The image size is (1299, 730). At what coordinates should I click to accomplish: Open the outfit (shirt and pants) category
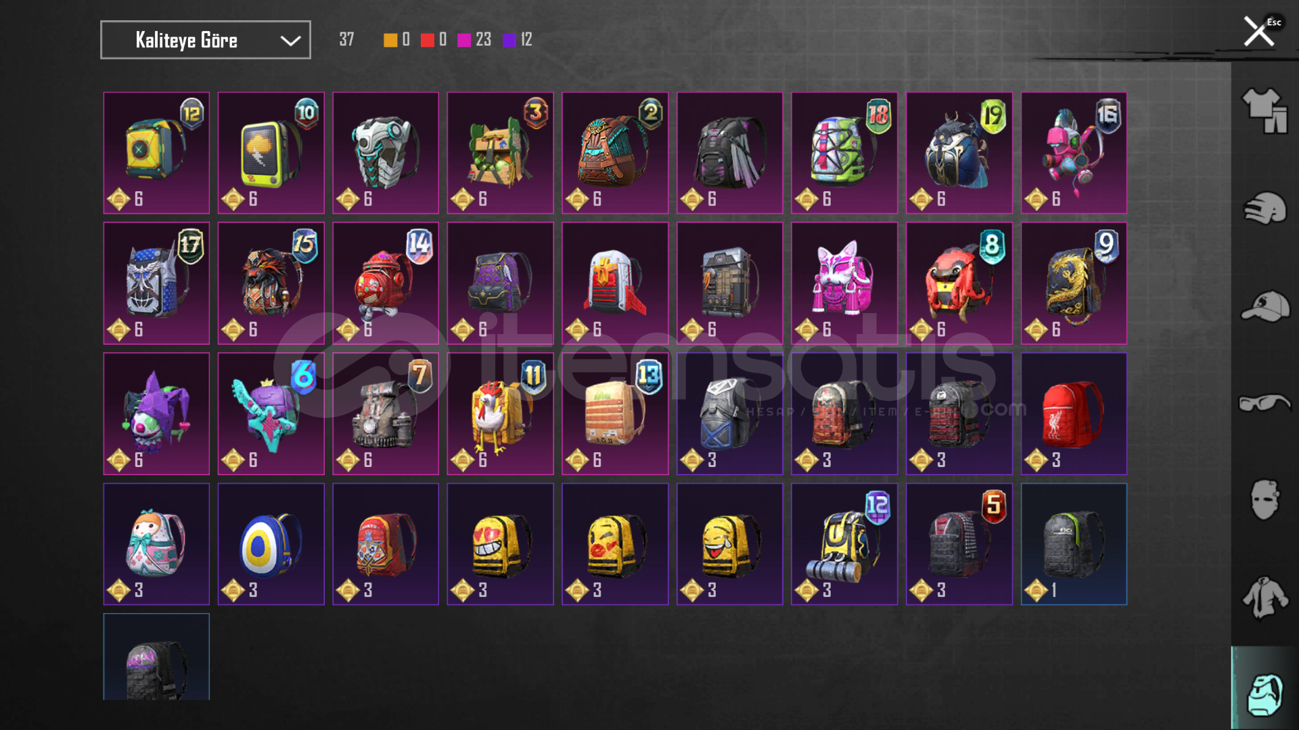1264,111
